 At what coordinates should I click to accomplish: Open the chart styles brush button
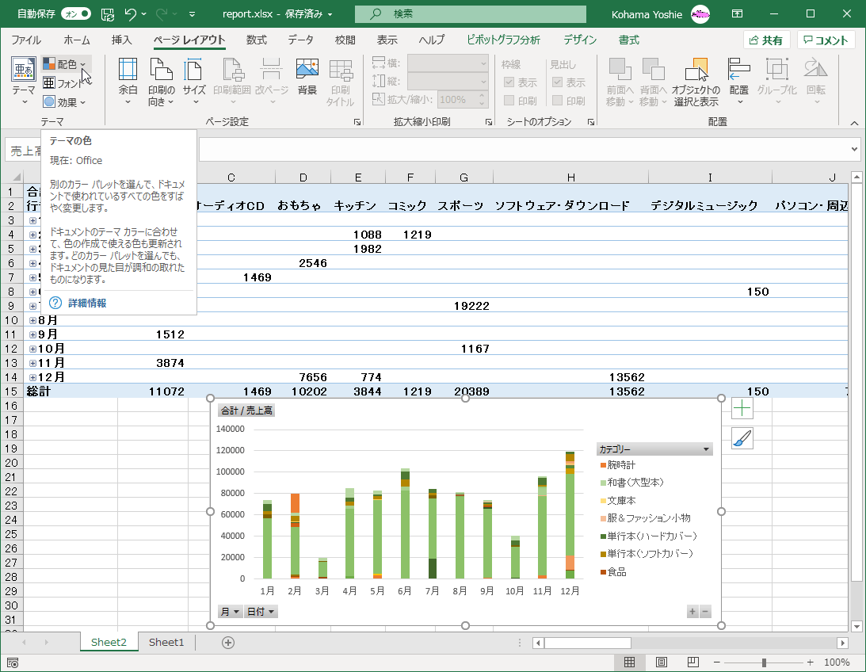[x=742, y=438]
